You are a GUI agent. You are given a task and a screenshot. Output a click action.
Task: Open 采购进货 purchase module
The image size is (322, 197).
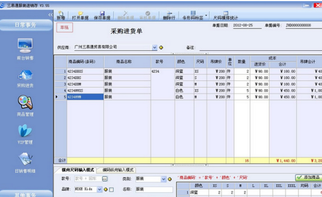click(25, 79)
